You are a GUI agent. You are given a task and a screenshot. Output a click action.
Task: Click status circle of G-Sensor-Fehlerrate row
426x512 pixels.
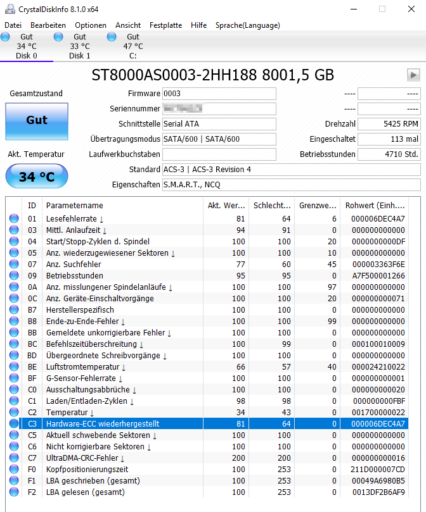14,378
